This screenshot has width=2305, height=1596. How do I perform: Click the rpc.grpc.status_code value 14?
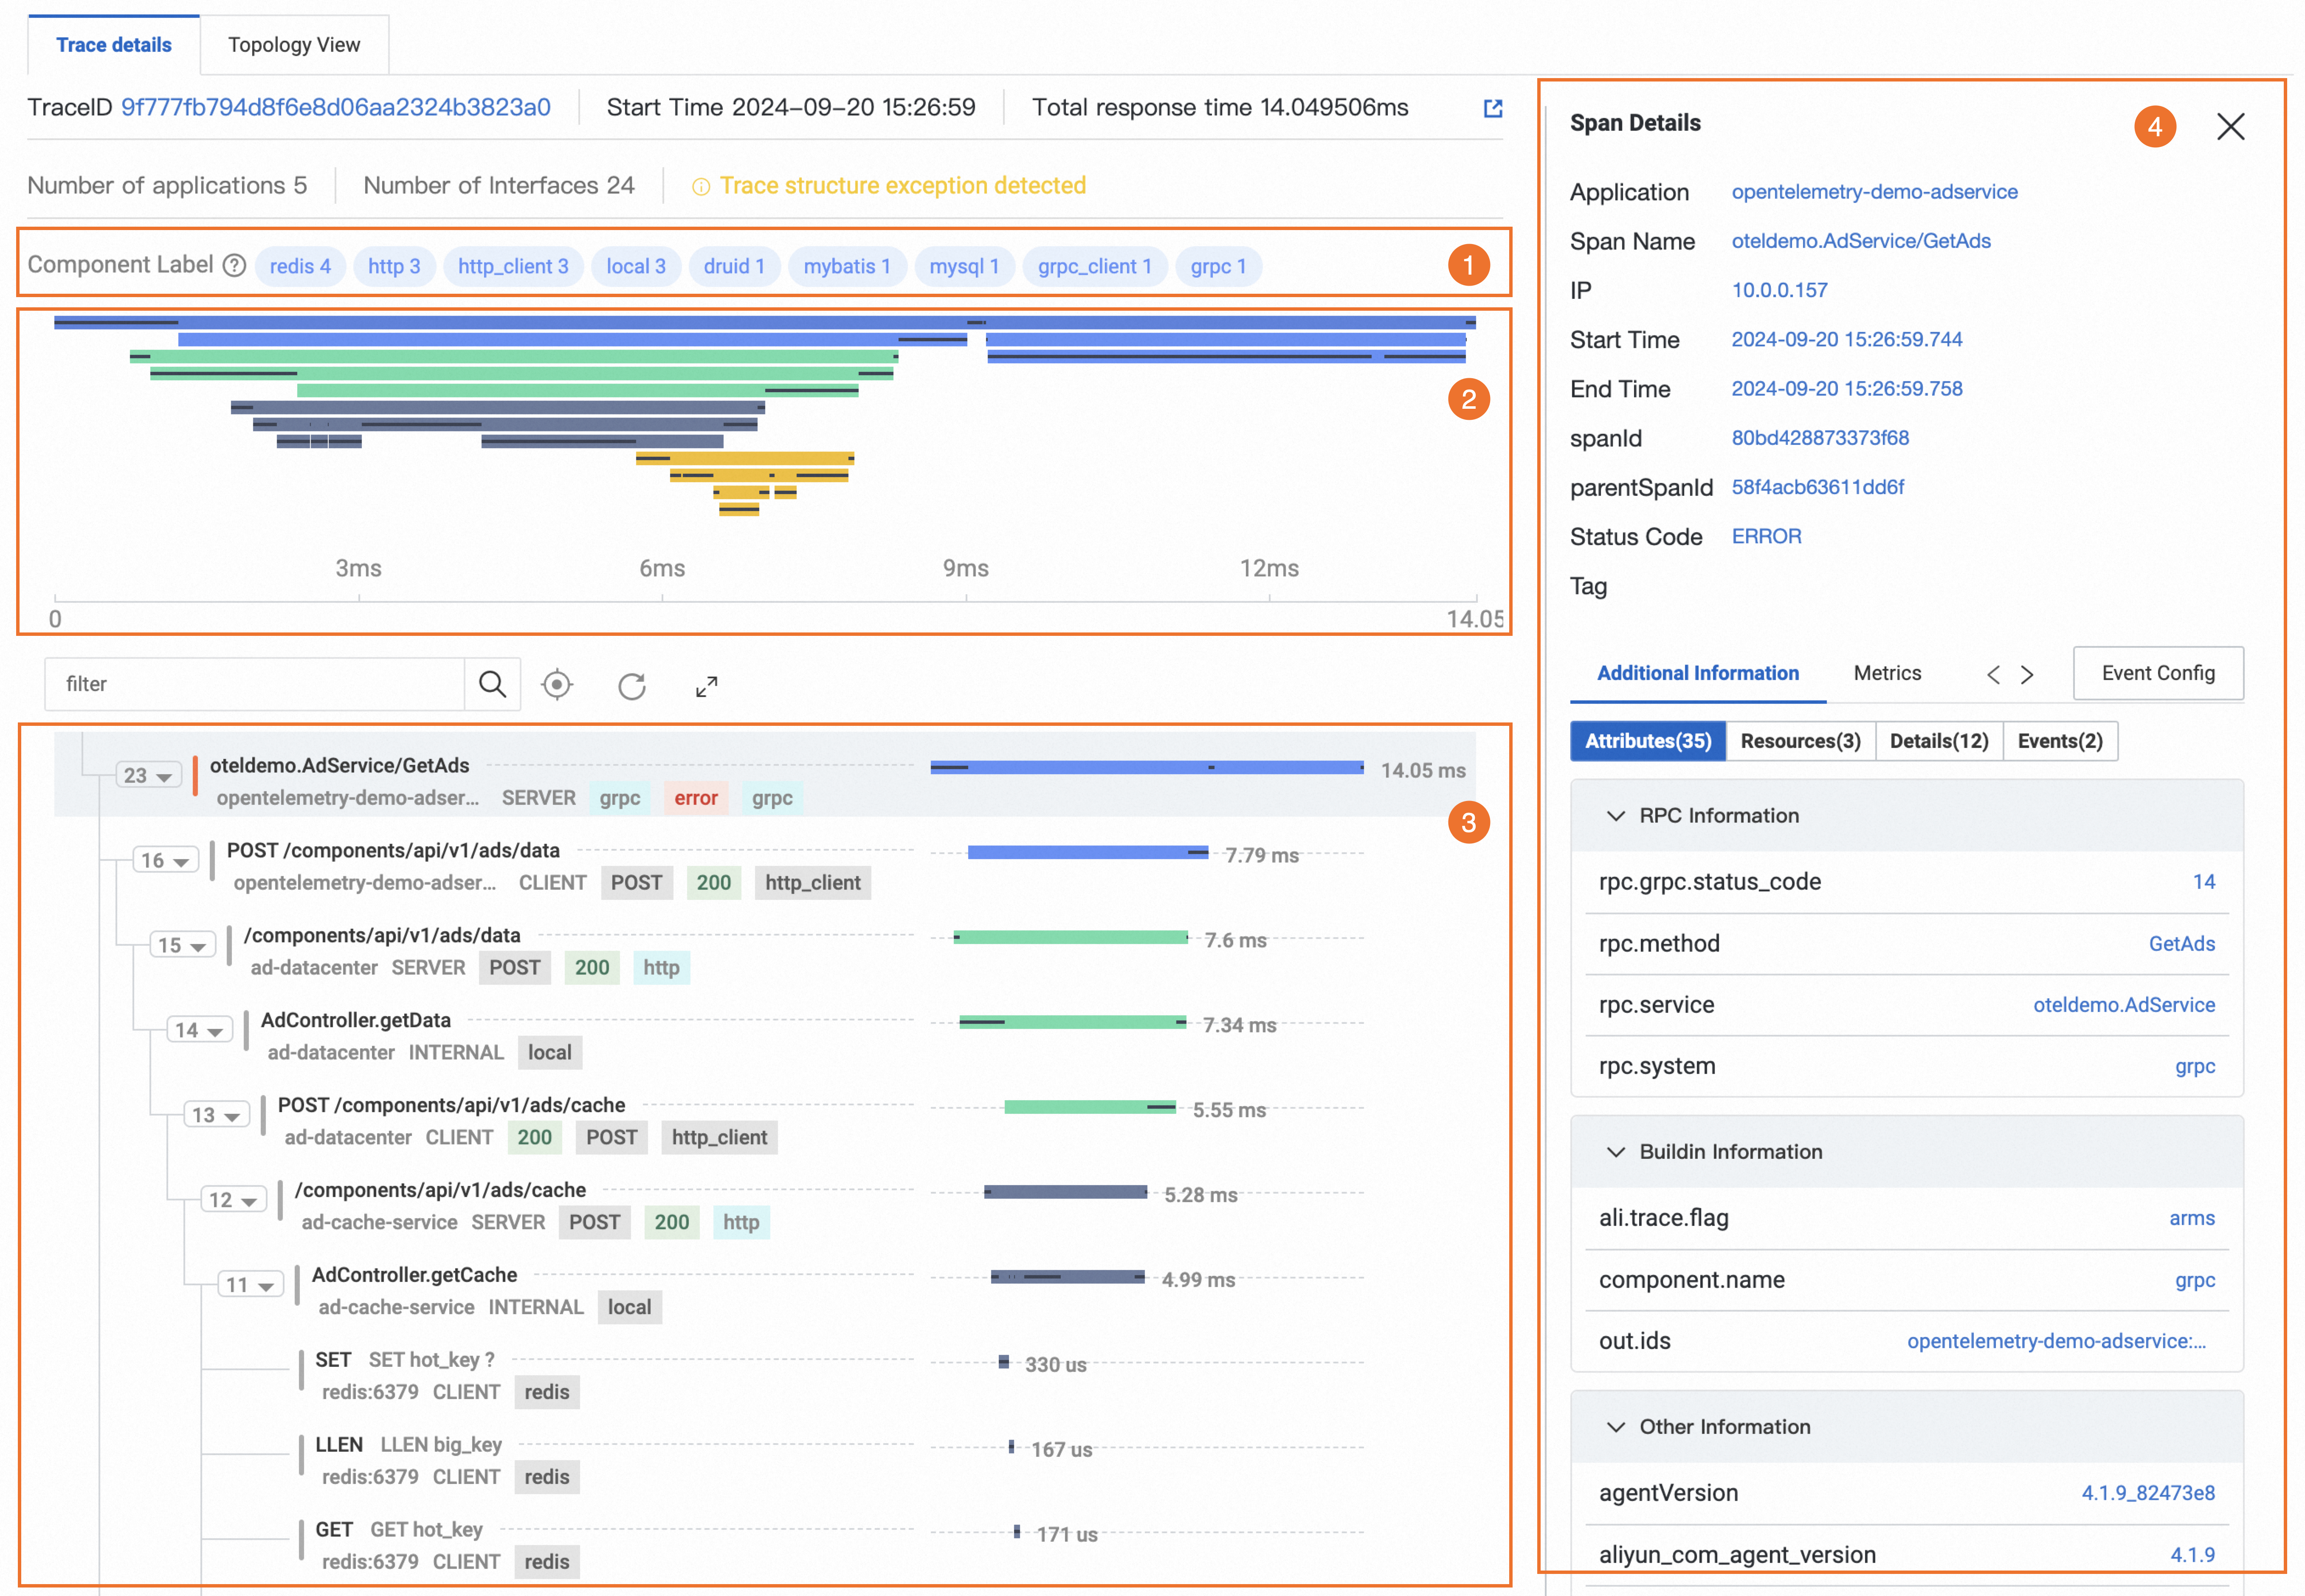2203,882
